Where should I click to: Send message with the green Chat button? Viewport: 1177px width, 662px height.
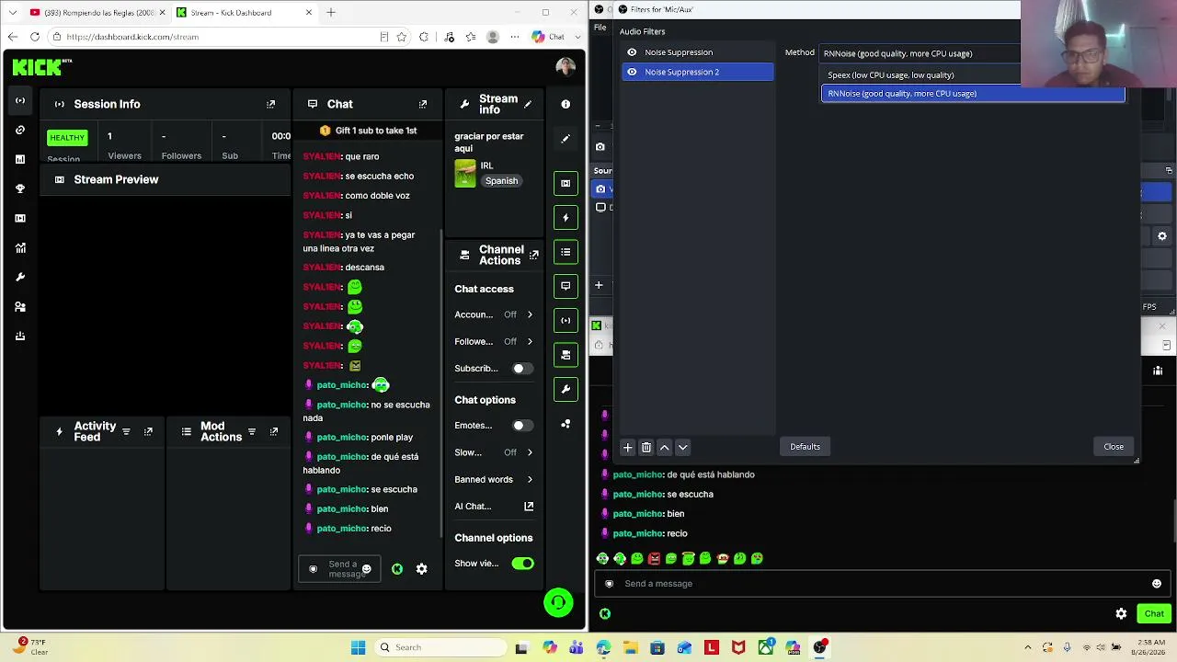click(1154, 613)
